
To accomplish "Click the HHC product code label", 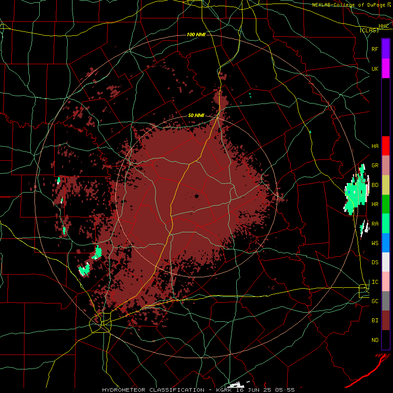I will (383, 26).
